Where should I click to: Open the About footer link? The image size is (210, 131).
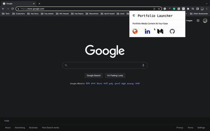click(8, 128)
